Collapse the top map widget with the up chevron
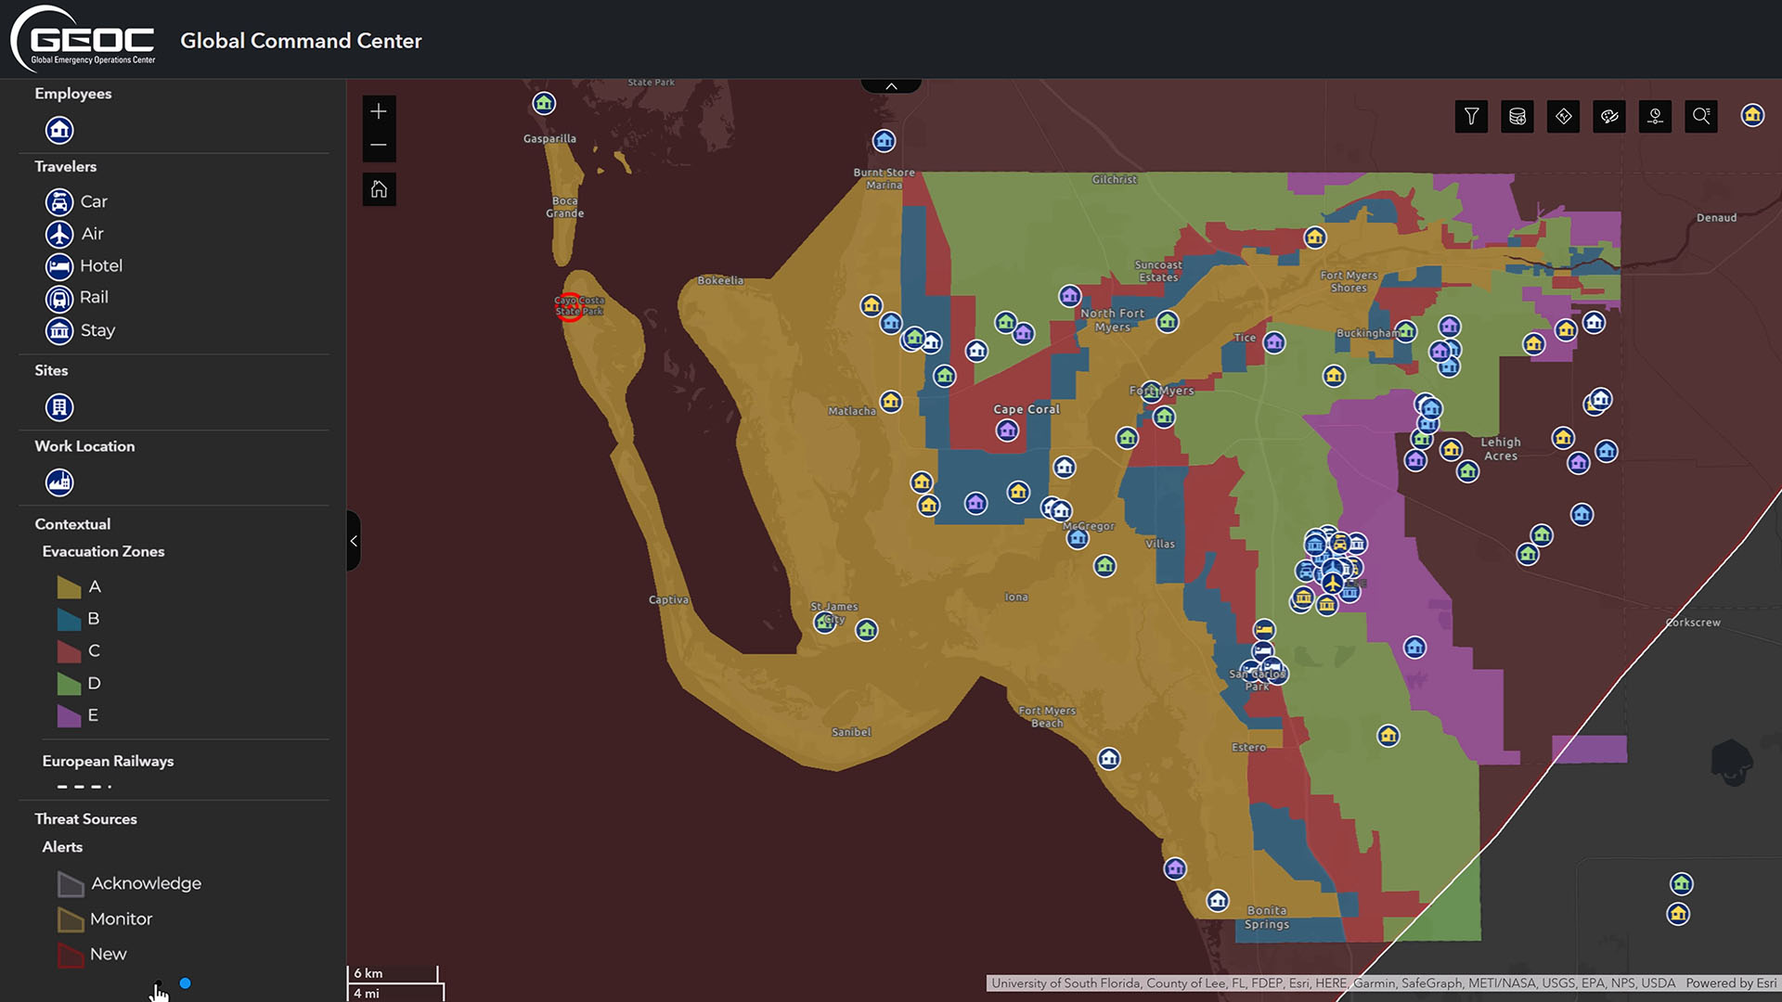 890,83
